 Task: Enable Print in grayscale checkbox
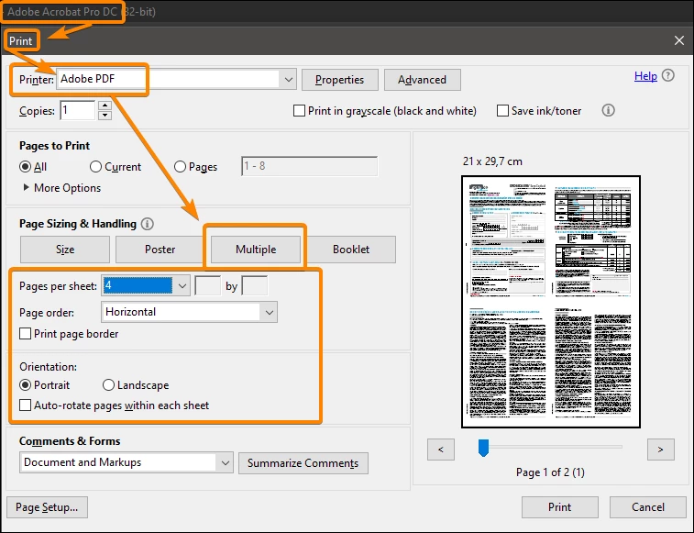299,111
